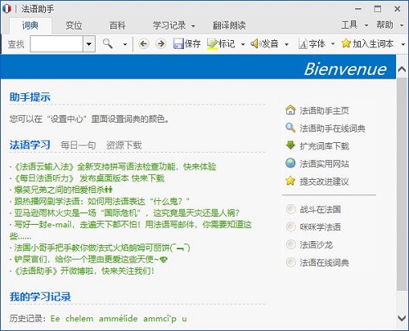Switch to the 词典 tab

pos(30,25)
